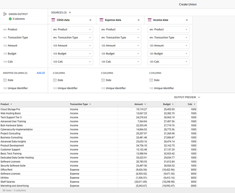Select Unique Identifier under Expense data

pos(116,88)
